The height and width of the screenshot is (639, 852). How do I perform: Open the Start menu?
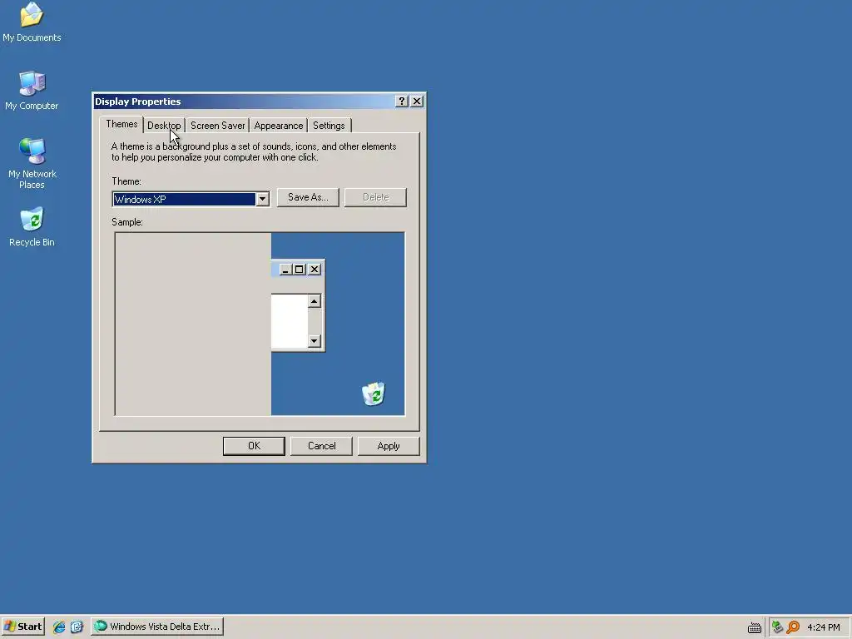point(22,627)
